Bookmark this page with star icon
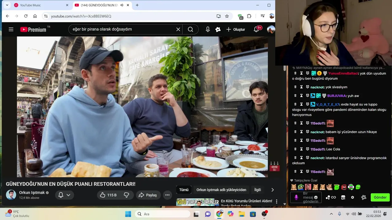 (227, 16)
